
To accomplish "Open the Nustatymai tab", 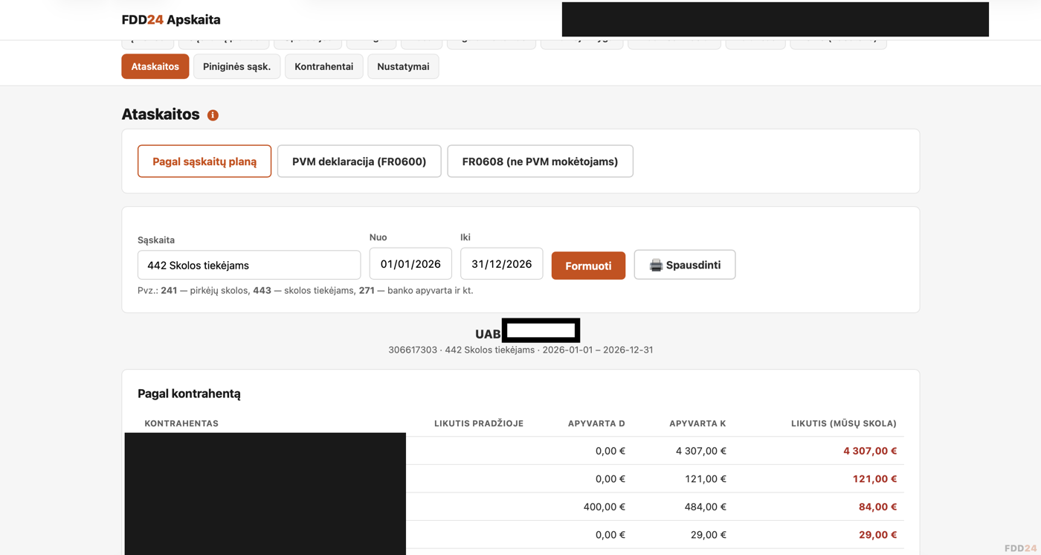I will (403, 66).
